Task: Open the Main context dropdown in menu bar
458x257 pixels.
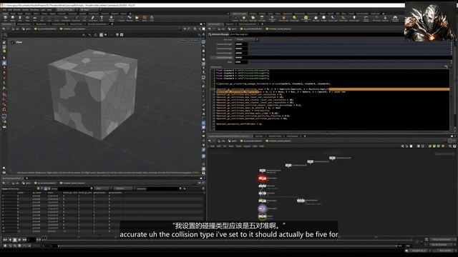Action: click(91, 9)
